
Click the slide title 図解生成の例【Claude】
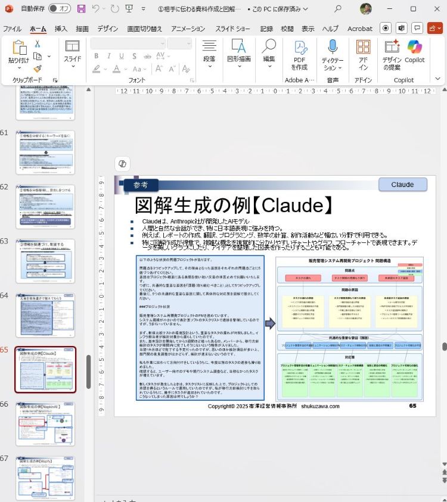pyautogui.click(x=235, y=205)
